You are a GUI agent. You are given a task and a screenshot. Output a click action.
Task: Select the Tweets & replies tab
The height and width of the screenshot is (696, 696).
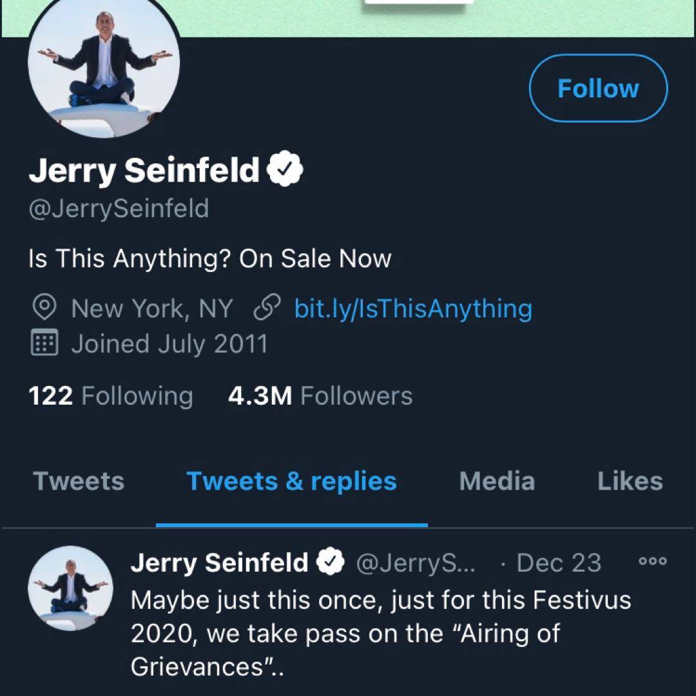click(x=291, y=481)
